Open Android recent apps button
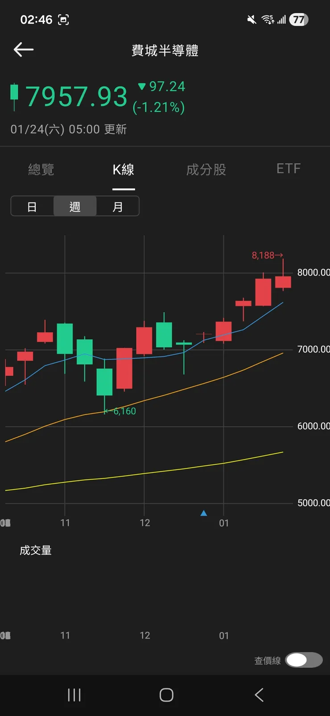This screenshot has width=330, height=716. pyautogui.click(x=74, y=695)
